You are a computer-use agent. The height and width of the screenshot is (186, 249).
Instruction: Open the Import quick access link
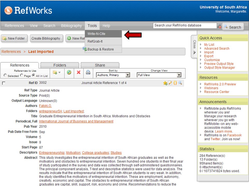(x=209, y=52)
